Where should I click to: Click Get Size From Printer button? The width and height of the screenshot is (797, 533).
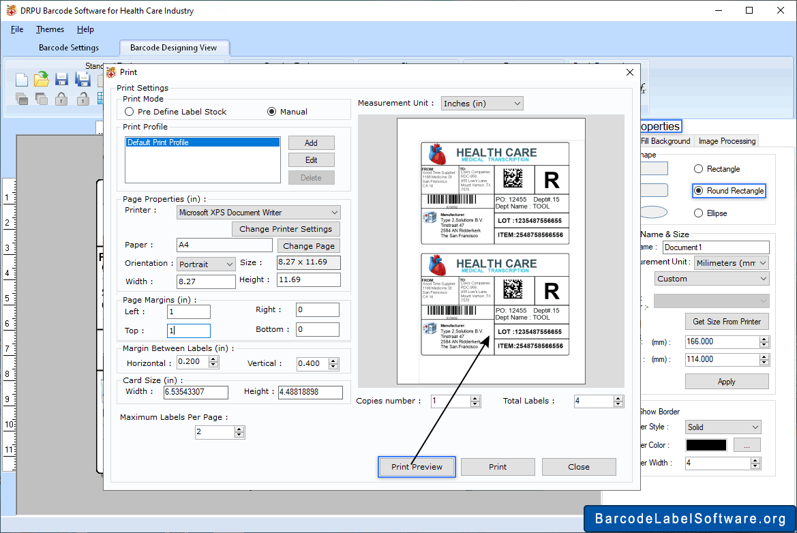(727, 322)
